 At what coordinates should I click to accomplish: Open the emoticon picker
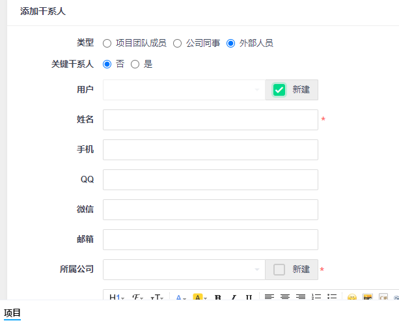[352, 298]
